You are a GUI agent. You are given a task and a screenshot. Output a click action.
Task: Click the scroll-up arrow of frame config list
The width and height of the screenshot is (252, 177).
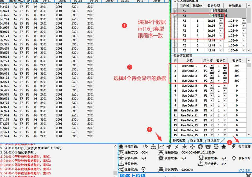tap(249, 6)
